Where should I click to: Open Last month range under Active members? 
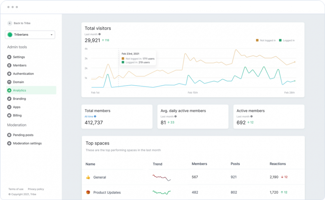244,117
